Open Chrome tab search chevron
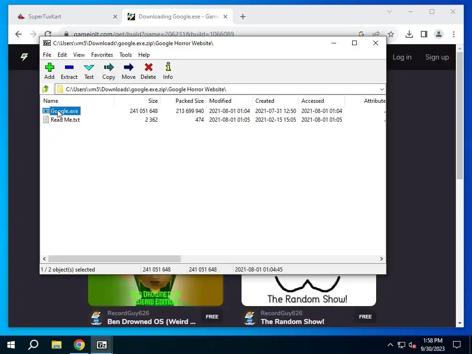Screen dimensions: 472x354 coord(389,12)
